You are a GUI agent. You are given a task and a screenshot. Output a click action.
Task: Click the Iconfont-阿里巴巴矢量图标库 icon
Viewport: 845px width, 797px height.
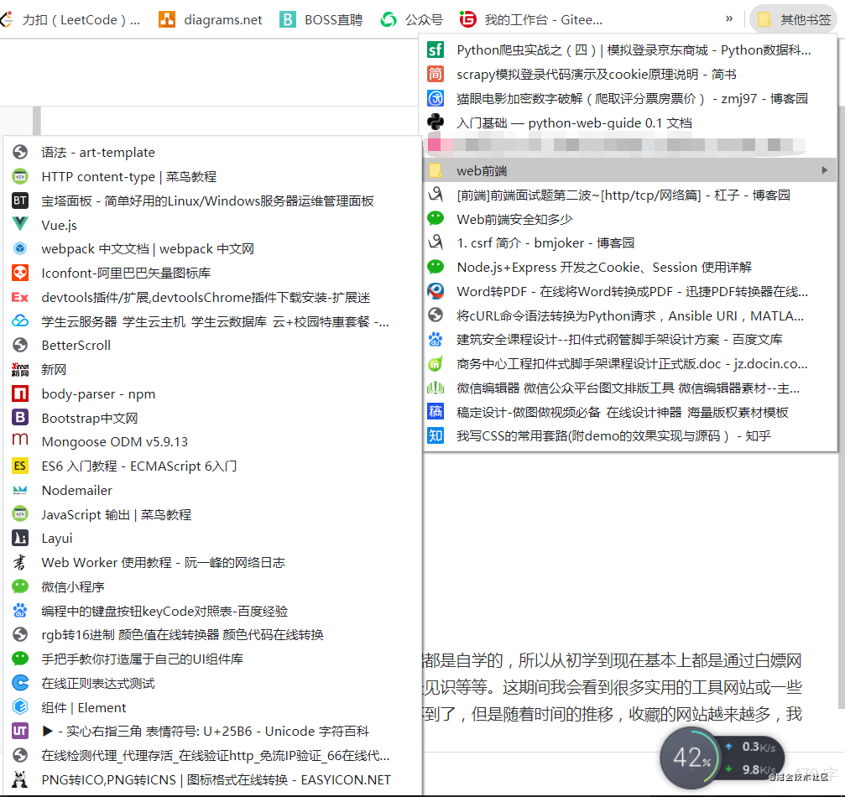[20, 273]
